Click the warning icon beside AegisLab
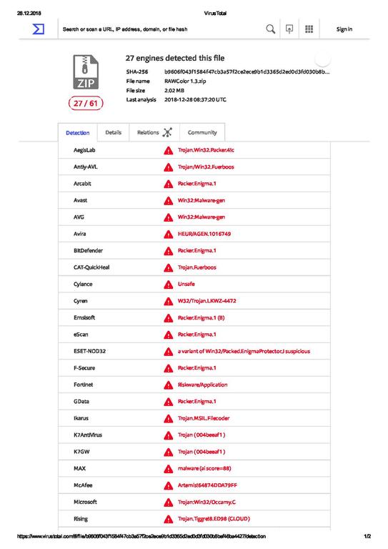The width and height of the screenshot is (388, 549). pyautogui.click(x=169, y=151)
